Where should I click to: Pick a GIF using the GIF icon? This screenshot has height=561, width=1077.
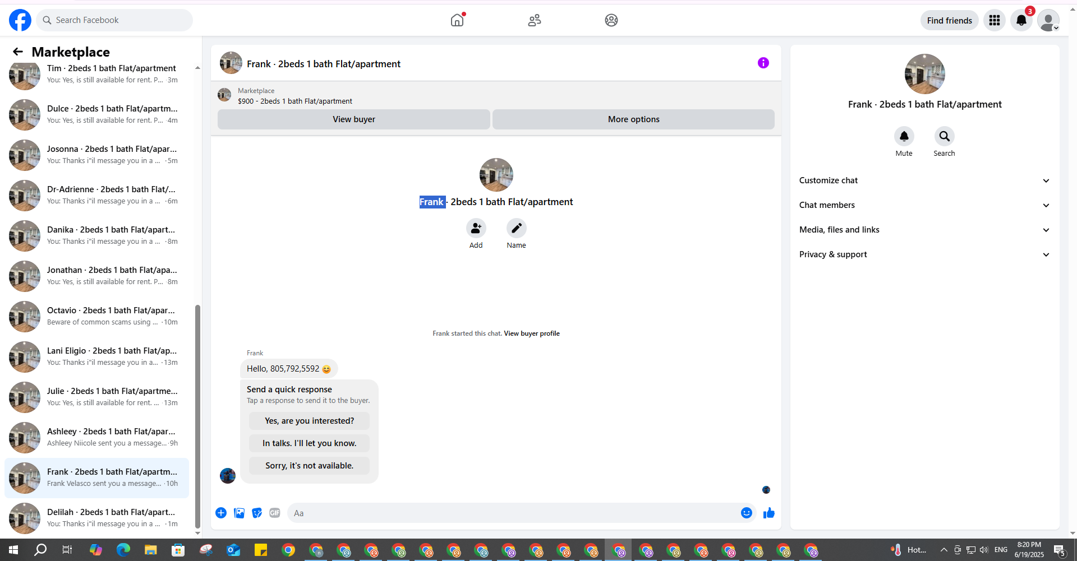pos(275,513)
